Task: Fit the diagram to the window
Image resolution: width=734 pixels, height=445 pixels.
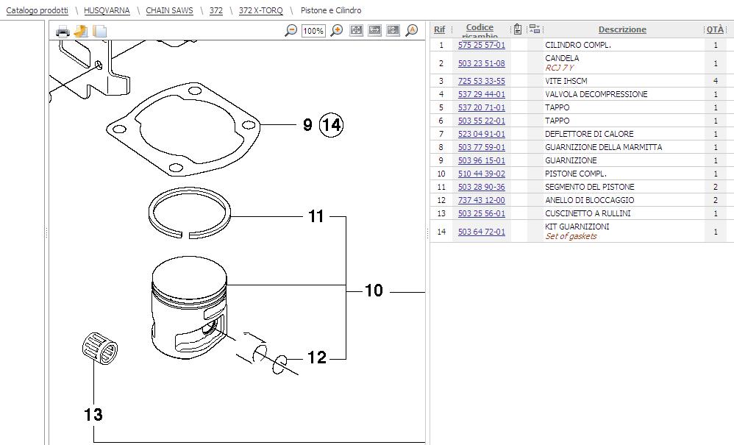Action: click(x=356, y=30)
